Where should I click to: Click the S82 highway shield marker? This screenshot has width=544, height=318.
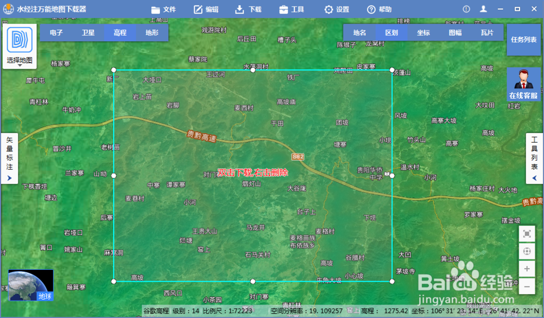(x=298, y=157)
